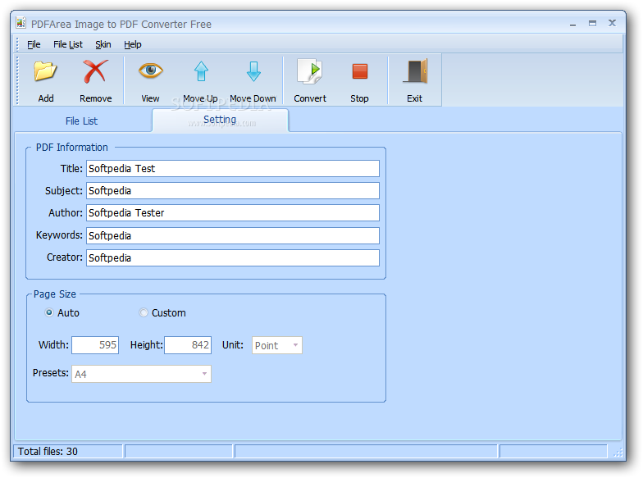Open the File menu
643x478 pixels.
[x=34, y=44]
